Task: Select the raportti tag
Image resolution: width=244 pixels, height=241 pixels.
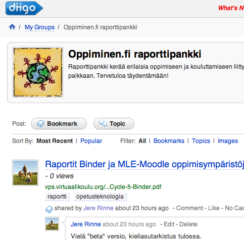Action: coord(57,197)
